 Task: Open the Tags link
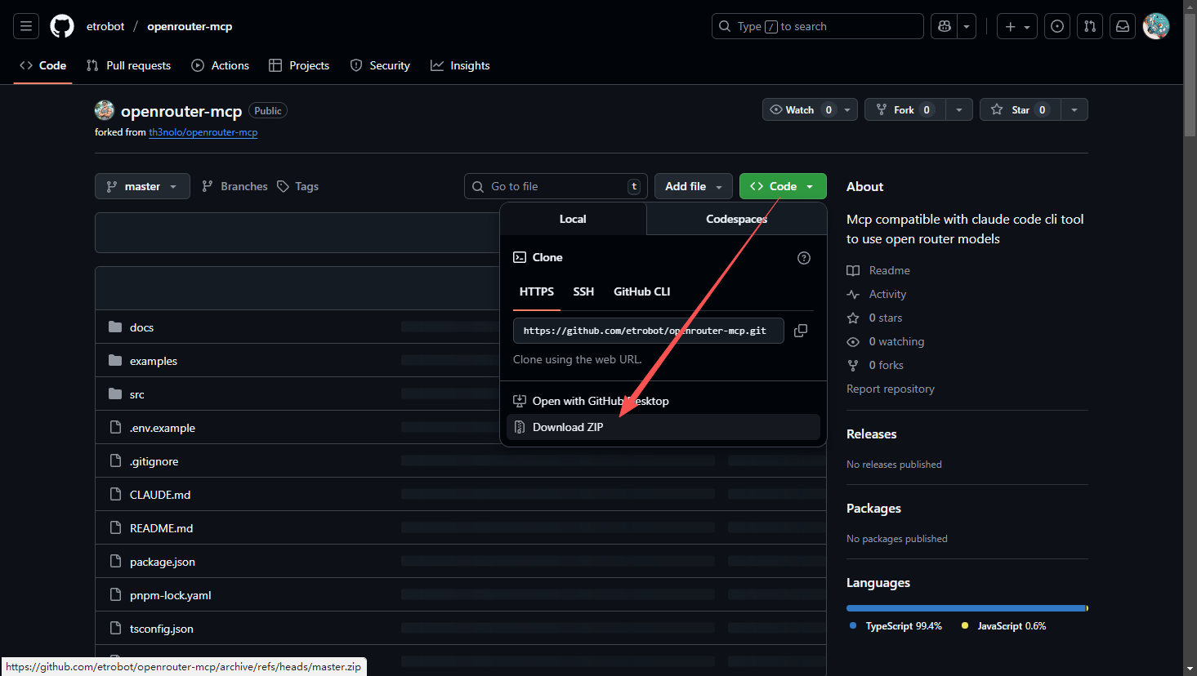tap(298, 186)
